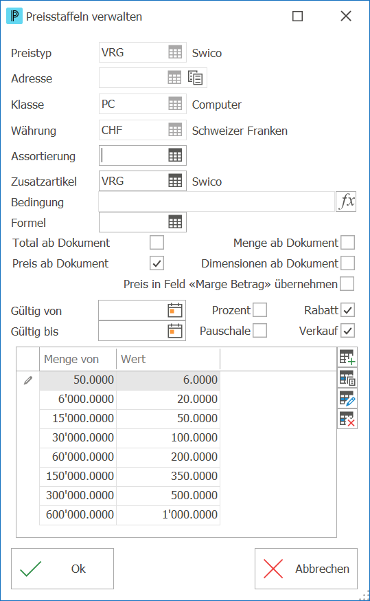Maximize the Preisstaffeln verwalten window
The image size is (370, 601).
(x=297, y=16)
